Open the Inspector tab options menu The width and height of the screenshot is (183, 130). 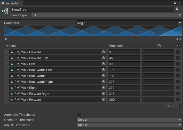click(x=180, y=3)
